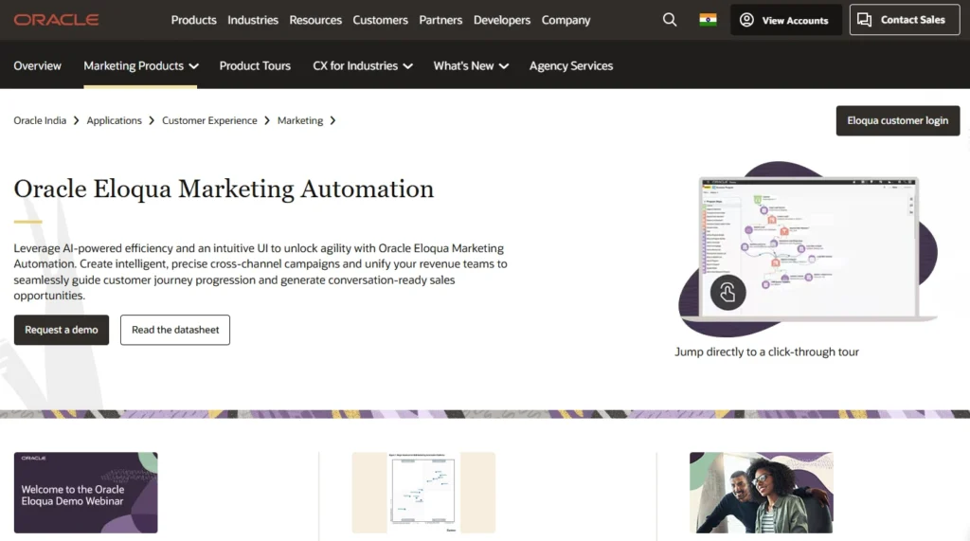Click the click-through tour hand icon
This screenshot has height=541, width=970.
[x=727, y=292]
